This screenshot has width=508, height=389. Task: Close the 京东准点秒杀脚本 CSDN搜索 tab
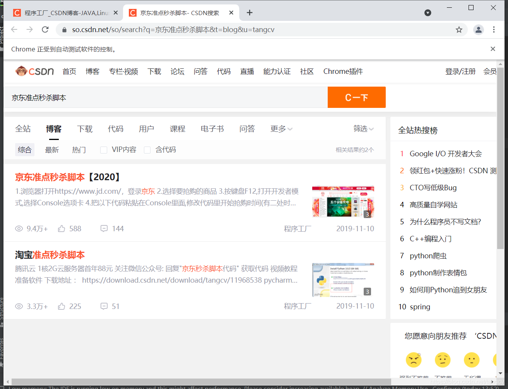click(231, 13)
